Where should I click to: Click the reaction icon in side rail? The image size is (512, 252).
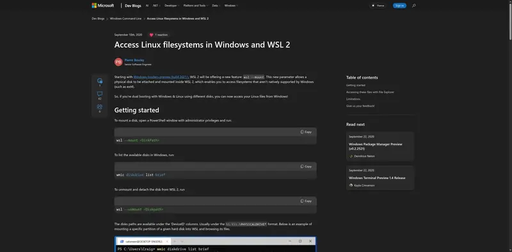click(x=100, y=81)
